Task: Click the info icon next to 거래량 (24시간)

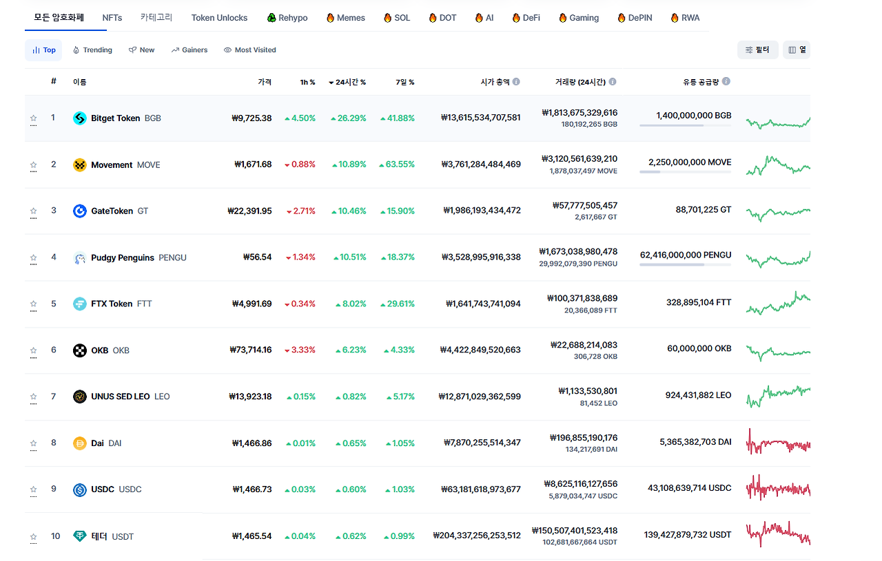Action: pos(613,81)
